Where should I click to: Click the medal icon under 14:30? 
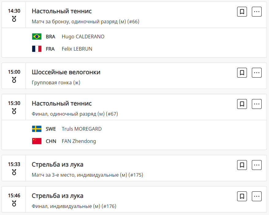pos(14,19)
